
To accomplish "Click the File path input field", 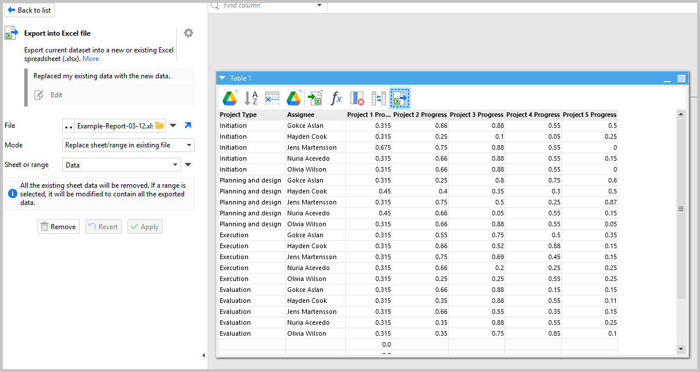I will click(x=114, y=126).
